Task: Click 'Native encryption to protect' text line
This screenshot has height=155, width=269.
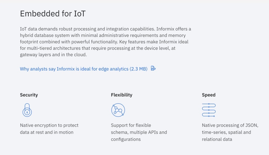Action: (49, 125)
